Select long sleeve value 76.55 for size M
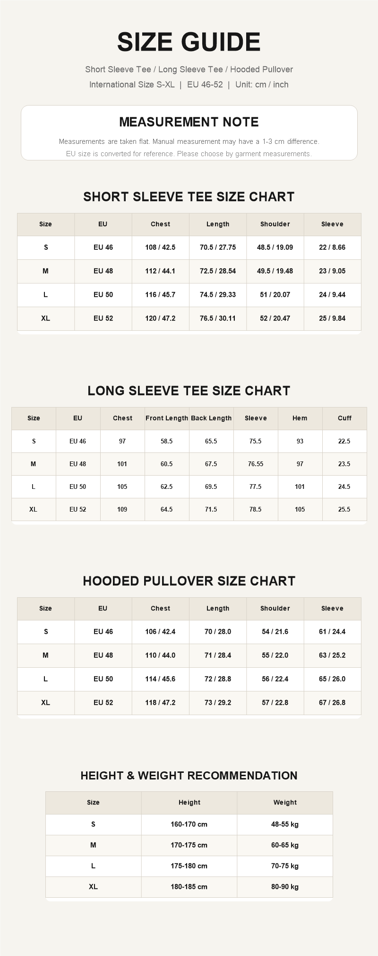 coord(256,464)
